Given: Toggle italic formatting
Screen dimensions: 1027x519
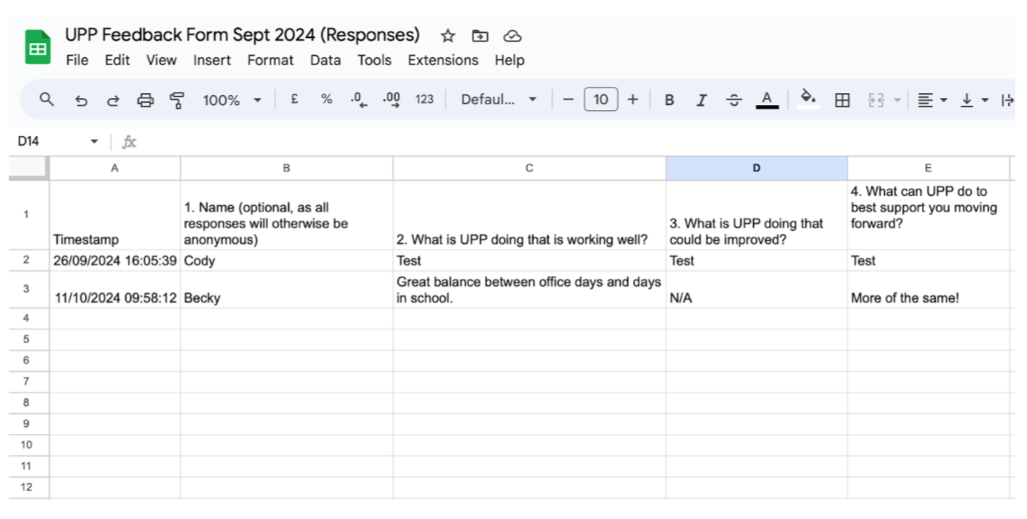Looking at the screenshot, I should tap(702, 100).
